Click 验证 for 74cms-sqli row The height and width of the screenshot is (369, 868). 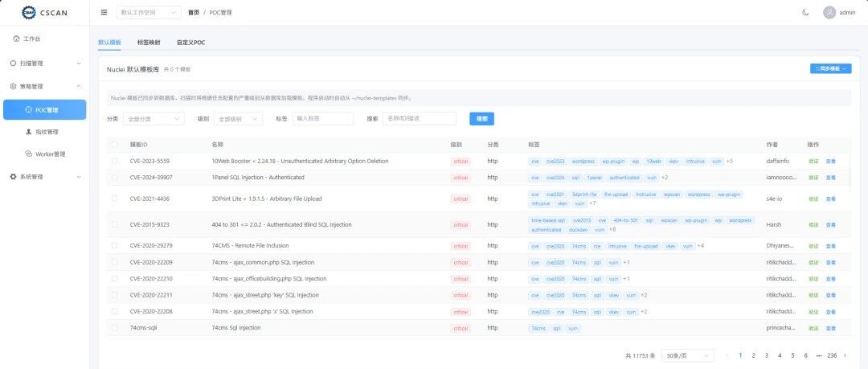click(x=813, y=329)
